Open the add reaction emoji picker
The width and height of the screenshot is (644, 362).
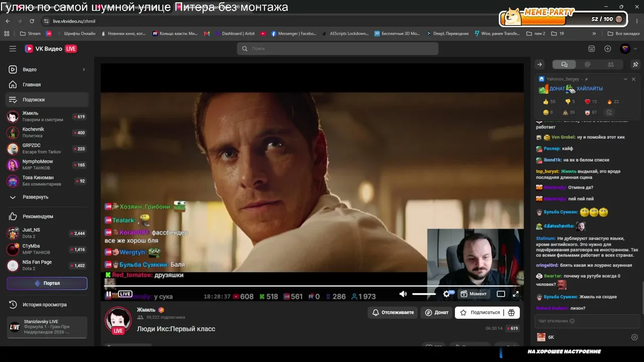point(609,113)
